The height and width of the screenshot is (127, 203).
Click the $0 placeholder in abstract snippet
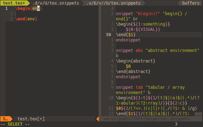point(128,66)
